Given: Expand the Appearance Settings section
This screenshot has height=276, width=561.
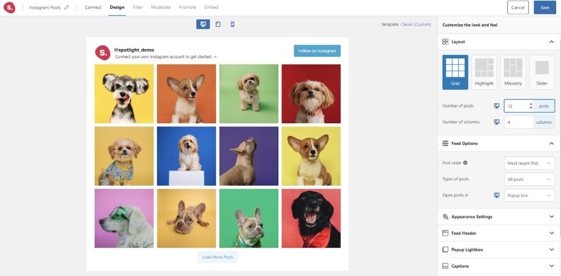Looking at the screenshot, I should coord(551,217).
